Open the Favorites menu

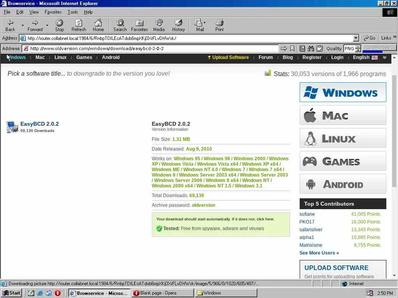pos(53,12)
